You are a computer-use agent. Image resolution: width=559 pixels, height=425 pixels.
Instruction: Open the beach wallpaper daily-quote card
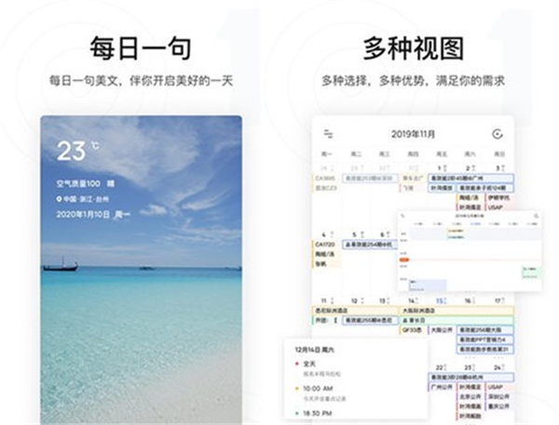(x=142, y=270)
